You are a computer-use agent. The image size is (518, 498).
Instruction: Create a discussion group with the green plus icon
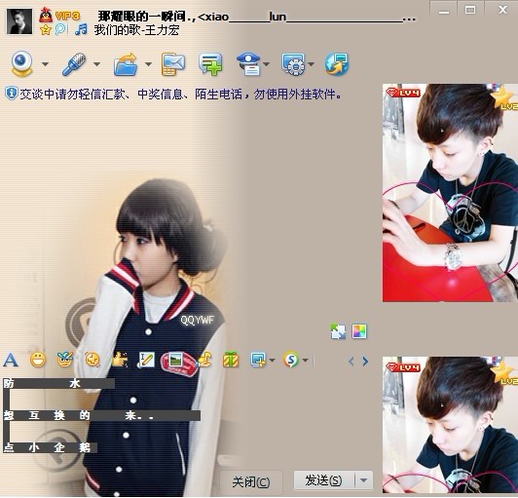[210, 64]
